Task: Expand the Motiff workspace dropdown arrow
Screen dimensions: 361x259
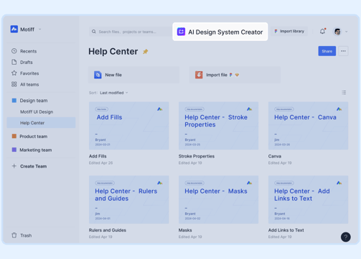Action: click(x=40, y=29)
